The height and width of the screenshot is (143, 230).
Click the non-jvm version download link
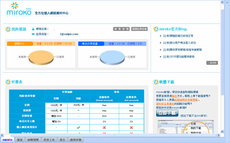click(x=194, y=115)
